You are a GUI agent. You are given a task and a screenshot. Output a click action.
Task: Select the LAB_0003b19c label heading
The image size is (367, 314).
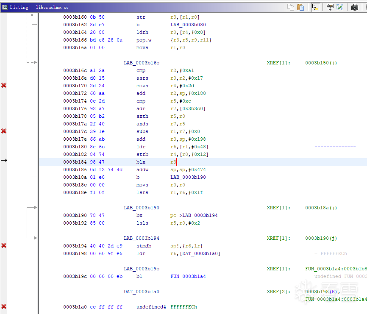pyautogui.click(x=142, y=269)
